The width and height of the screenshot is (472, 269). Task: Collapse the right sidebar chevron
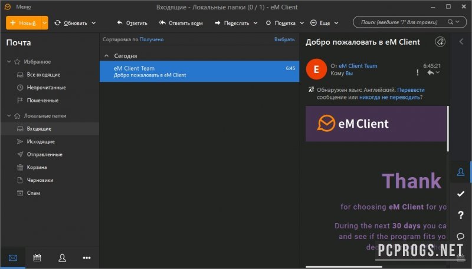coord(461,41)
